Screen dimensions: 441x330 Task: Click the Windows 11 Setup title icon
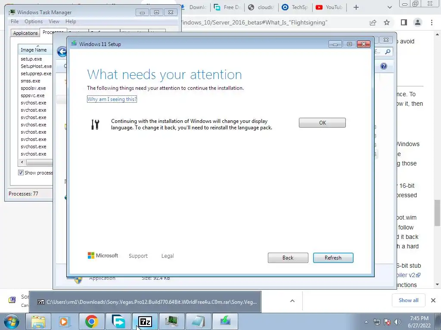click(74, 43)
